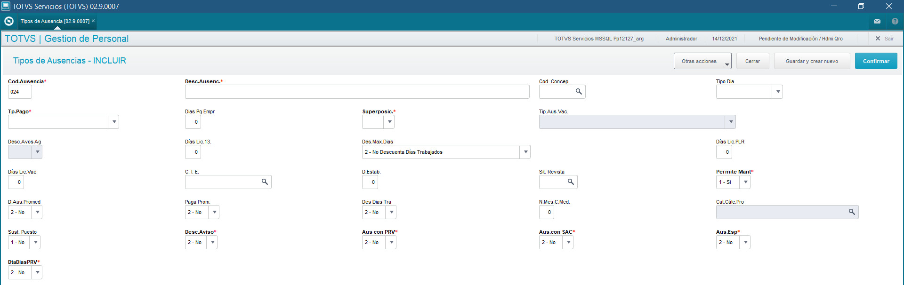Expand the Permite Mant dropdown
This screenshot has width=904, height=285.
pyautogui.click(x=745, y=182)
